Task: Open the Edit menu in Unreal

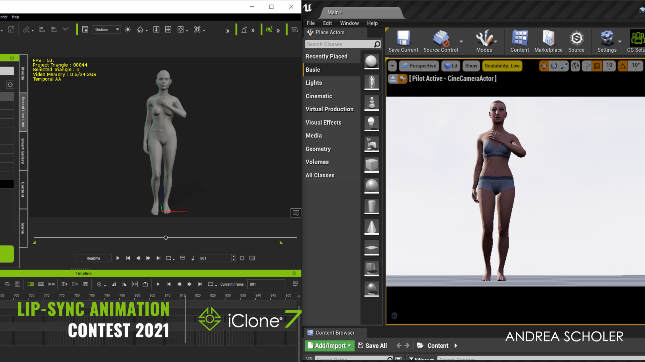Action: 327,23
